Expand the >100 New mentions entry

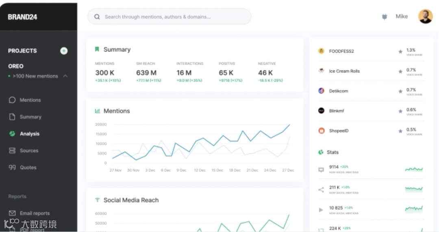tap(35, 76)
